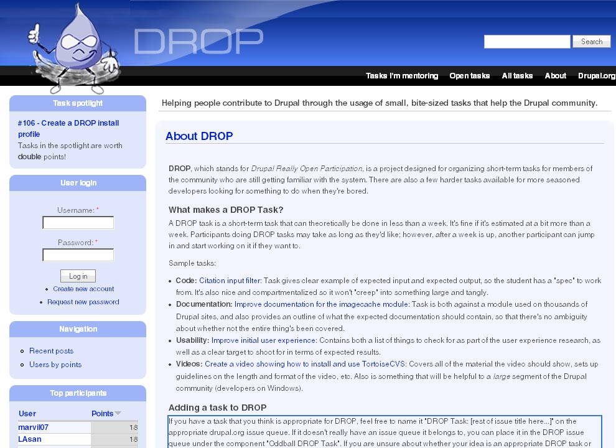Switch to the All tasks page
The width and height of the screenshot is (616, 448).
pos(517,75)
